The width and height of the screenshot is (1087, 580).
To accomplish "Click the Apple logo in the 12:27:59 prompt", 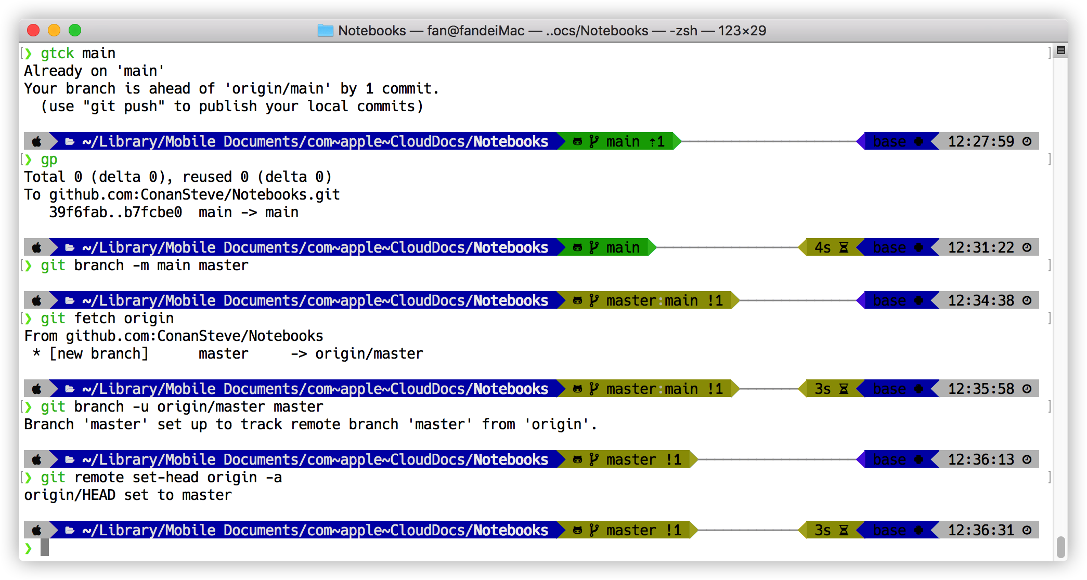I will (37, 141).
